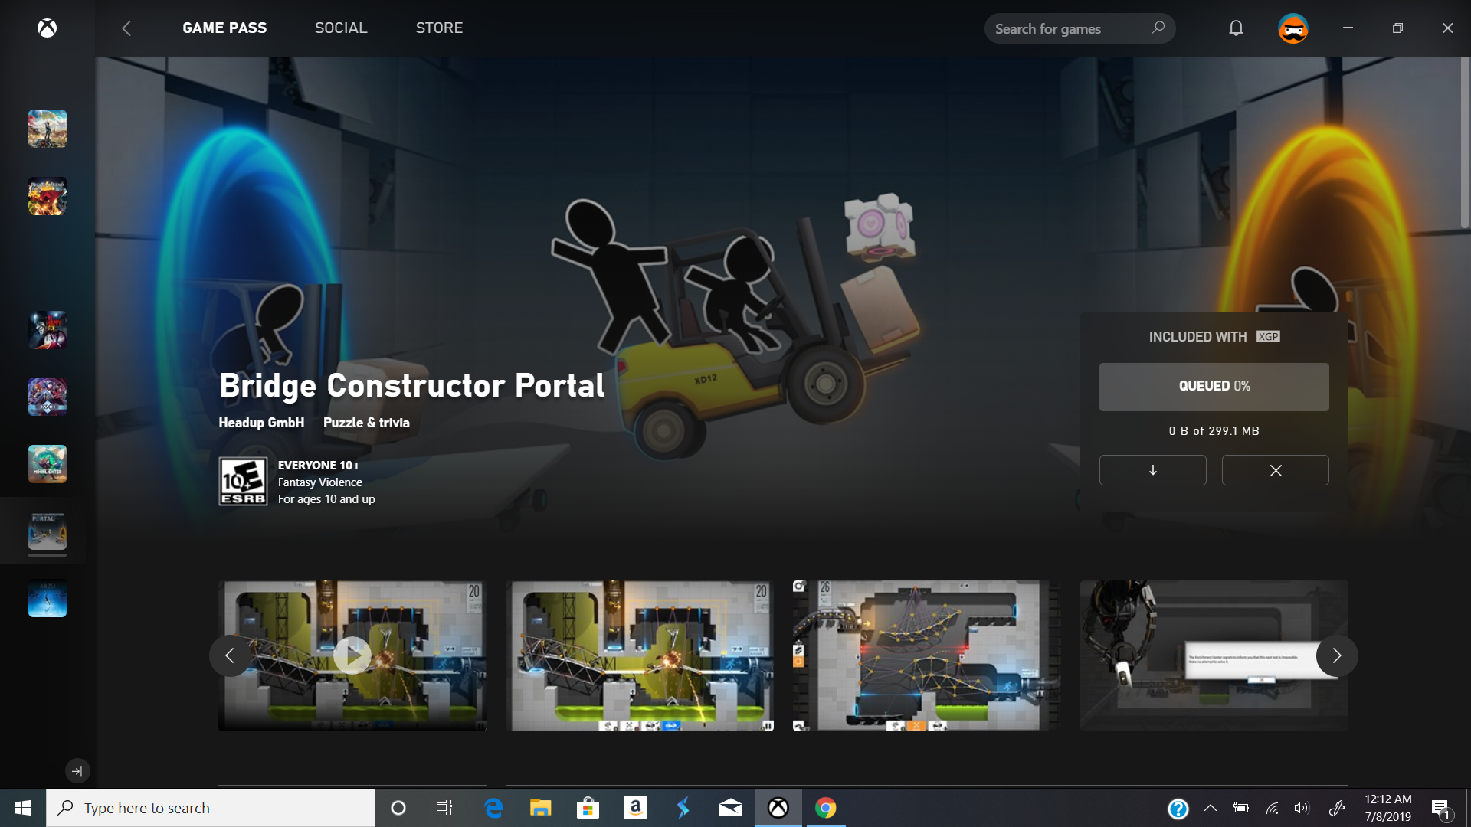Show next screenshots with right arrow
Screen dimensions: 1471x827
click(1337, 655)
